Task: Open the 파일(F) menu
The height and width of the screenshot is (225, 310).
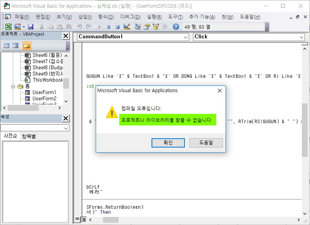Action: (x=22, y=17)
